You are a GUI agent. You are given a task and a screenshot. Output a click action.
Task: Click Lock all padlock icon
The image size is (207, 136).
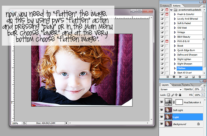[x=180, y=95]
